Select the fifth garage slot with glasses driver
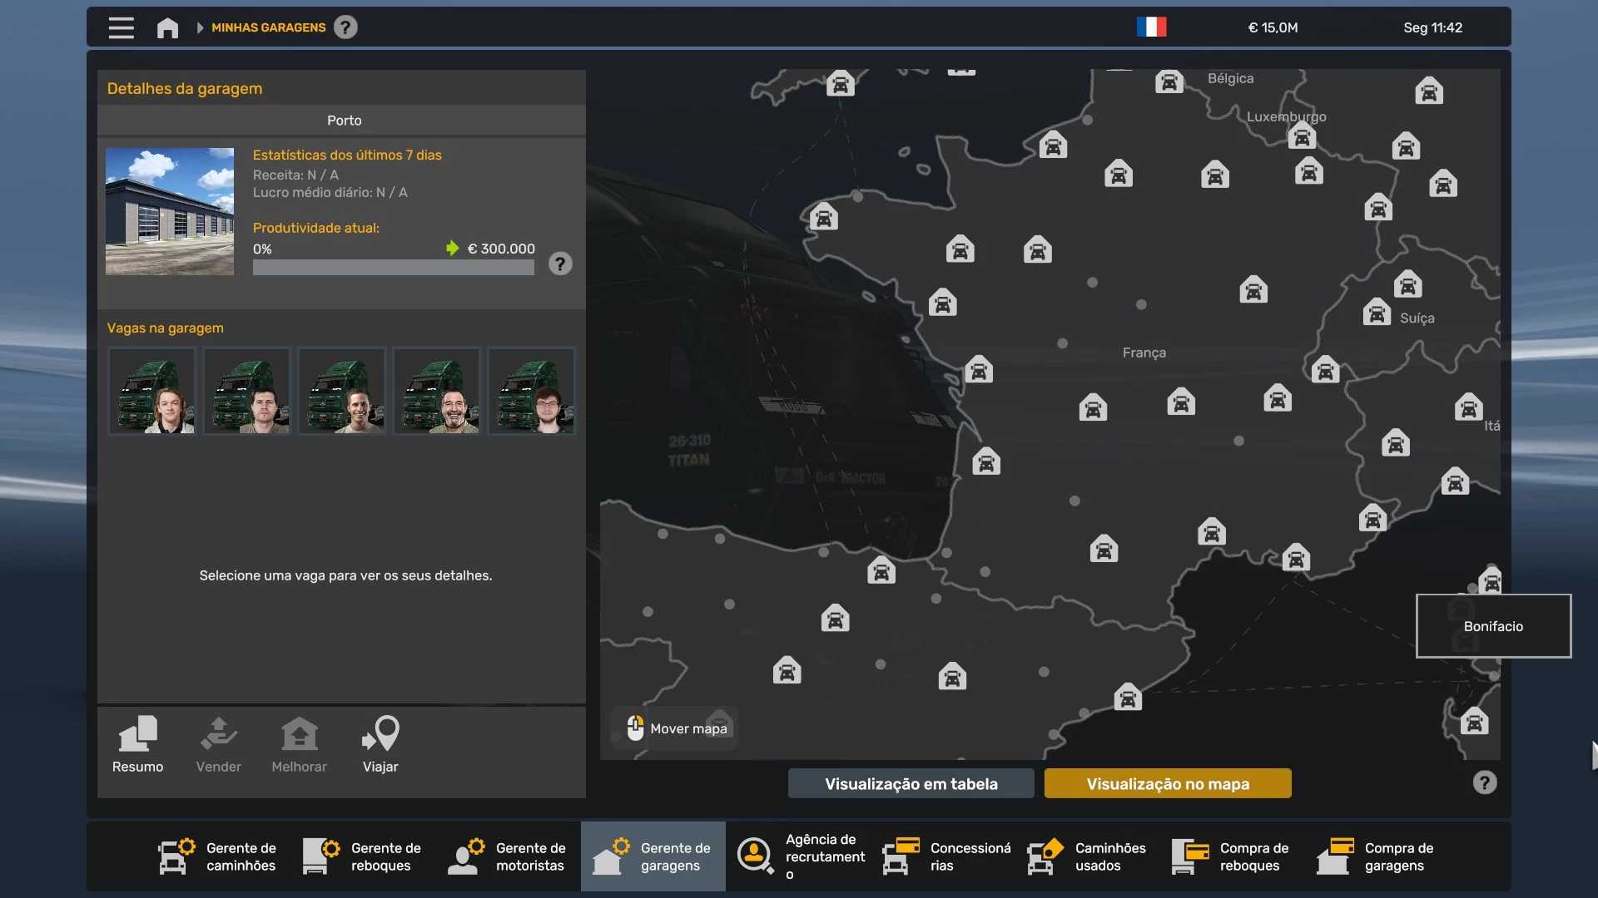Viewport: 1598px width, 898px height. point(531,391)
